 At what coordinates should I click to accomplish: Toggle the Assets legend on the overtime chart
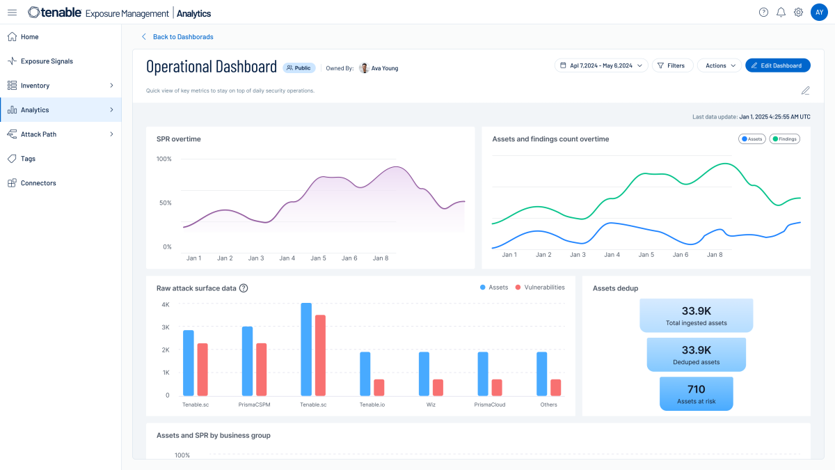pos(751,139)
